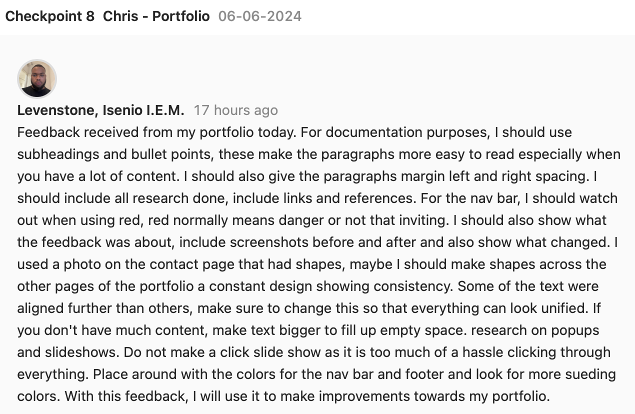Click the 17 hours ago timestamp

click(x=235, y=110)
